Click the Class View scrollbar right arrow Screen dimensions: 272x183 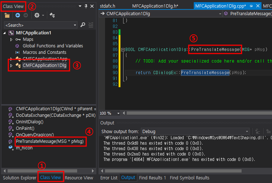93,171
